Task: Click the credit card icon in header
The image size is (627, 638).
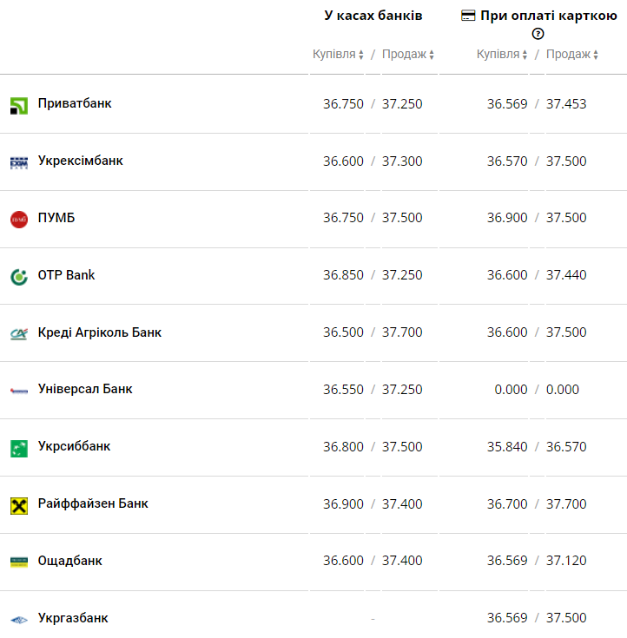Action: click(x=468, y=16)
